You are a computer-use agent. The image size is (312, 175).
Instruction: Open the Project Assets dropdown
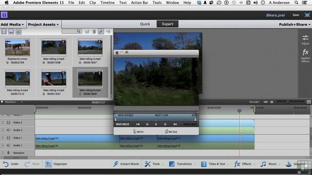(43, 24)
